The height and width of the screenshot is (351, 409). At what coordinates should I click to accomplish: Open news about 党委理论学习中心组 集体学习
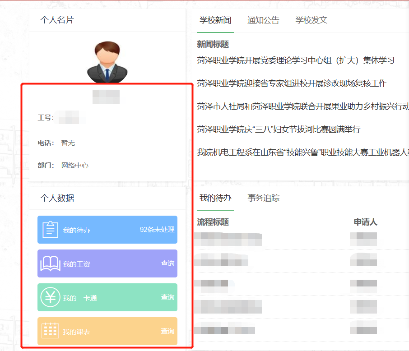pos(296,60)
